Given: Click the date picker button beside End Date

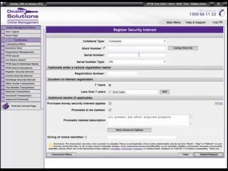Looking at the screenshot, I should click(165, 92).
